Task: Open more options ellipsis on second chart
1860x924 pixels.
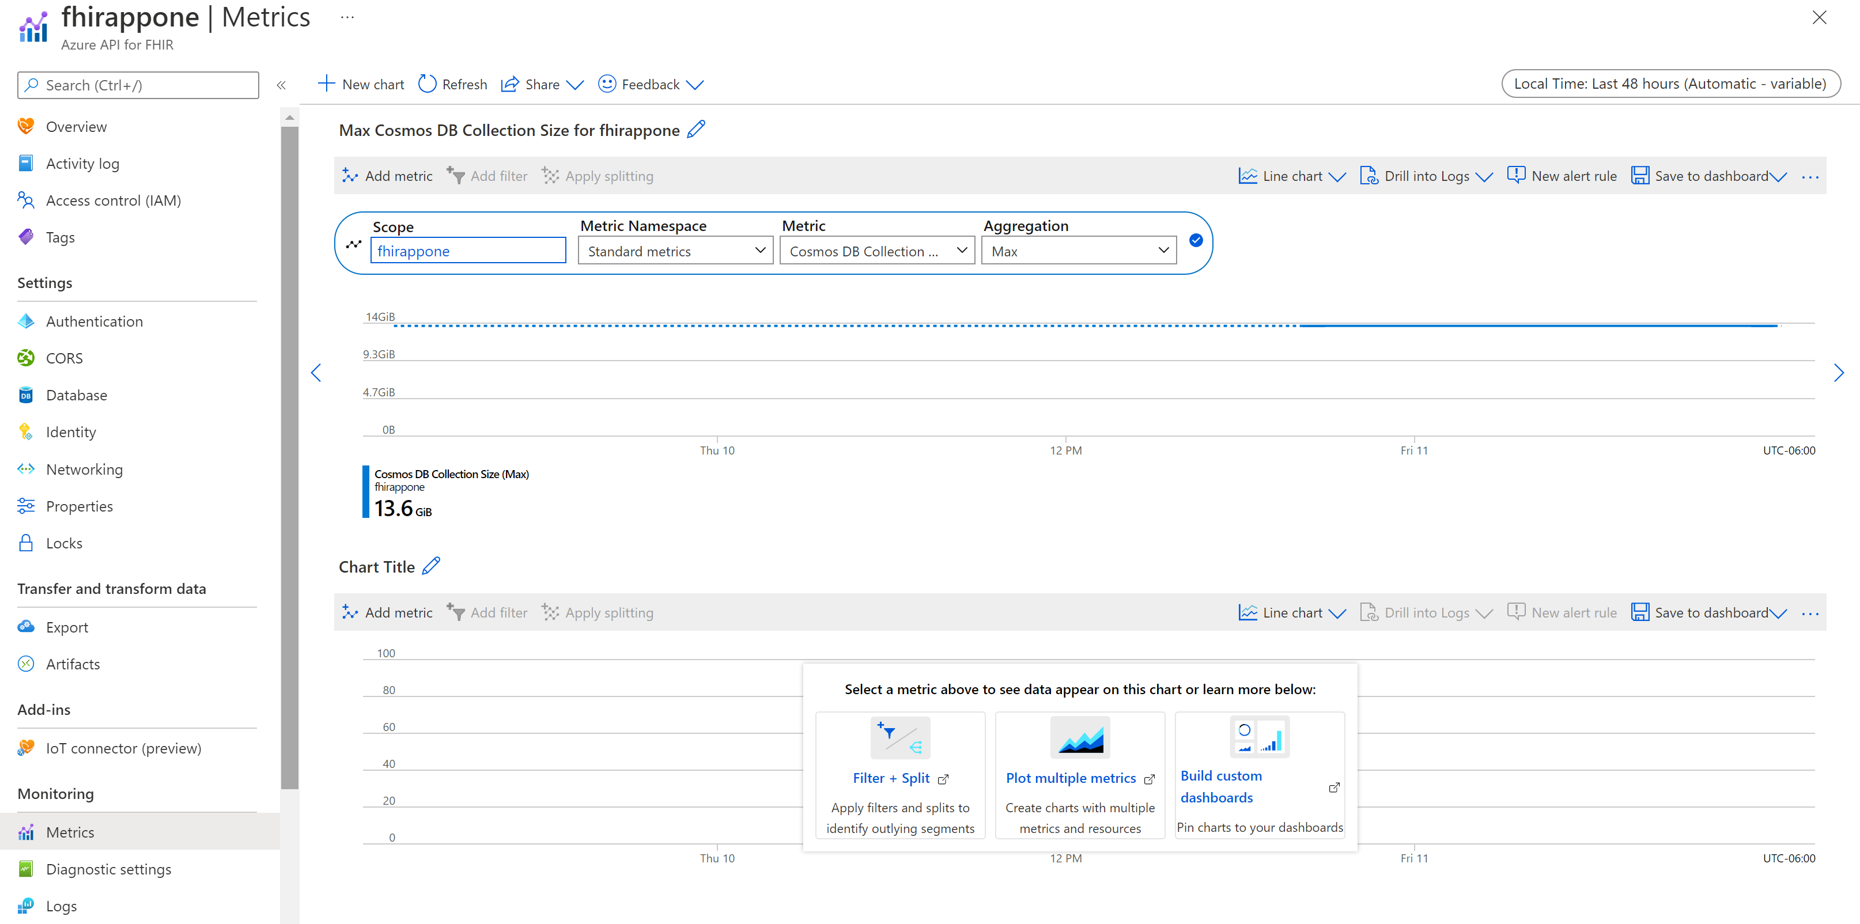Action: pyautogui.click(x=1810, y=614)
